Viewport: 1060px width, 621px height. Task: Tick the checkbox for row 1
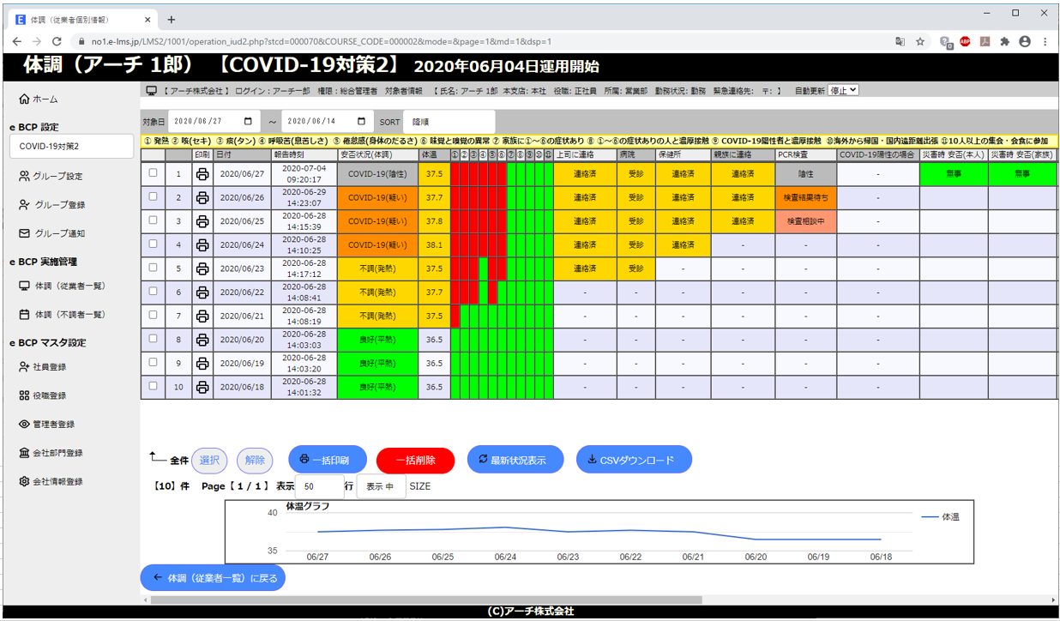pos(154,172)
